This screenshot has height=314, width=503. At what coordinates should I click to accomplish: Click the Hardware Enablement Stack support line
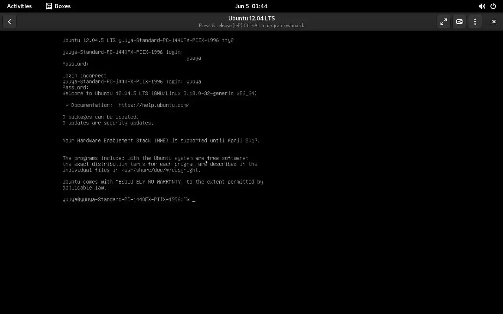pos(161,141)
